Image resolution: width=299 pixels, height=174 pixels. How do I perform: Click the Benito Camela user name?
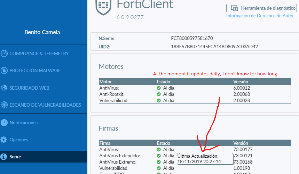point(42,32)
